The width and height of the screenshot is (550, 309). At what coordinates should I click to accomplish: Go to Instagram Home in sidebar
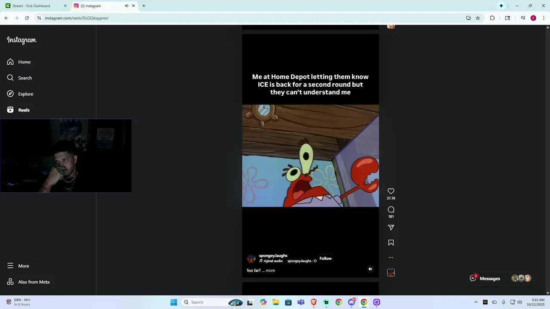coord(19,62)
